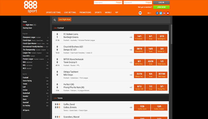Bet 3/4 on Dempo SC U21

point(162,50)
